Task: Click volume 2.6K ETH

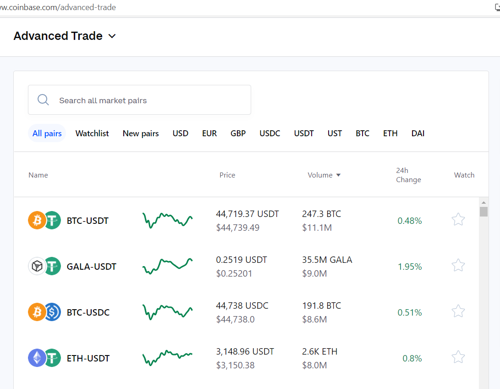Action: pos(319,352)
